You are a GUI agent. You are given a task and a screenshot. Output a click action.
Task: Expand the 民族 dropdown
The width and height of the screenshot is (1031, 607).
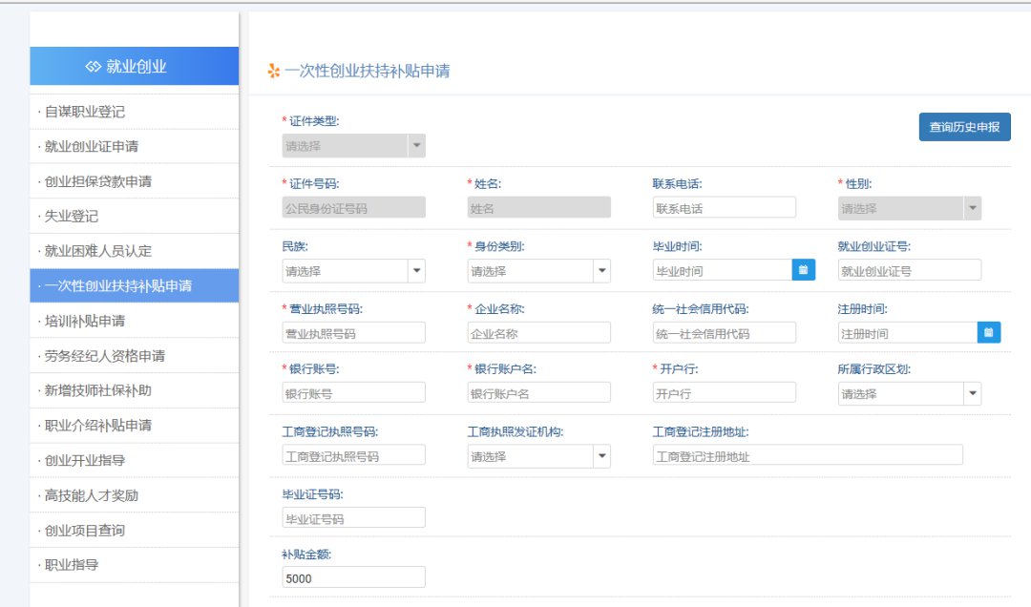[x=416, y=271]
